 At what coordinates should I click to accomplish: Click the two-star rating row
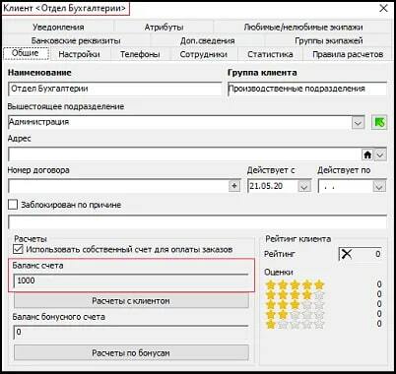click(295, 315)
